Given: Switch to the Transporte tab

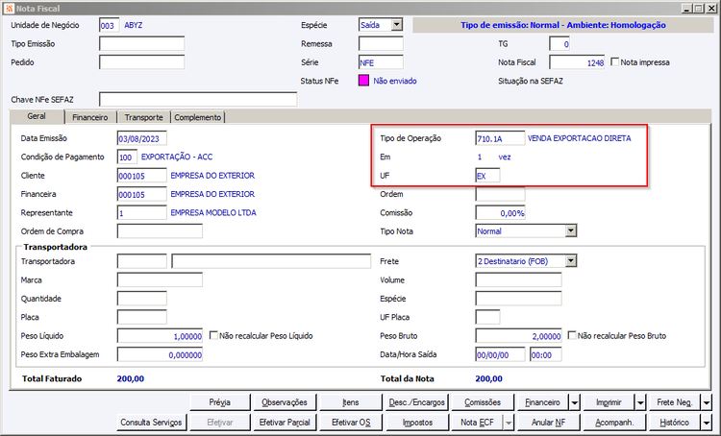Looking at the screenshot, I should [x=143, y=117].
